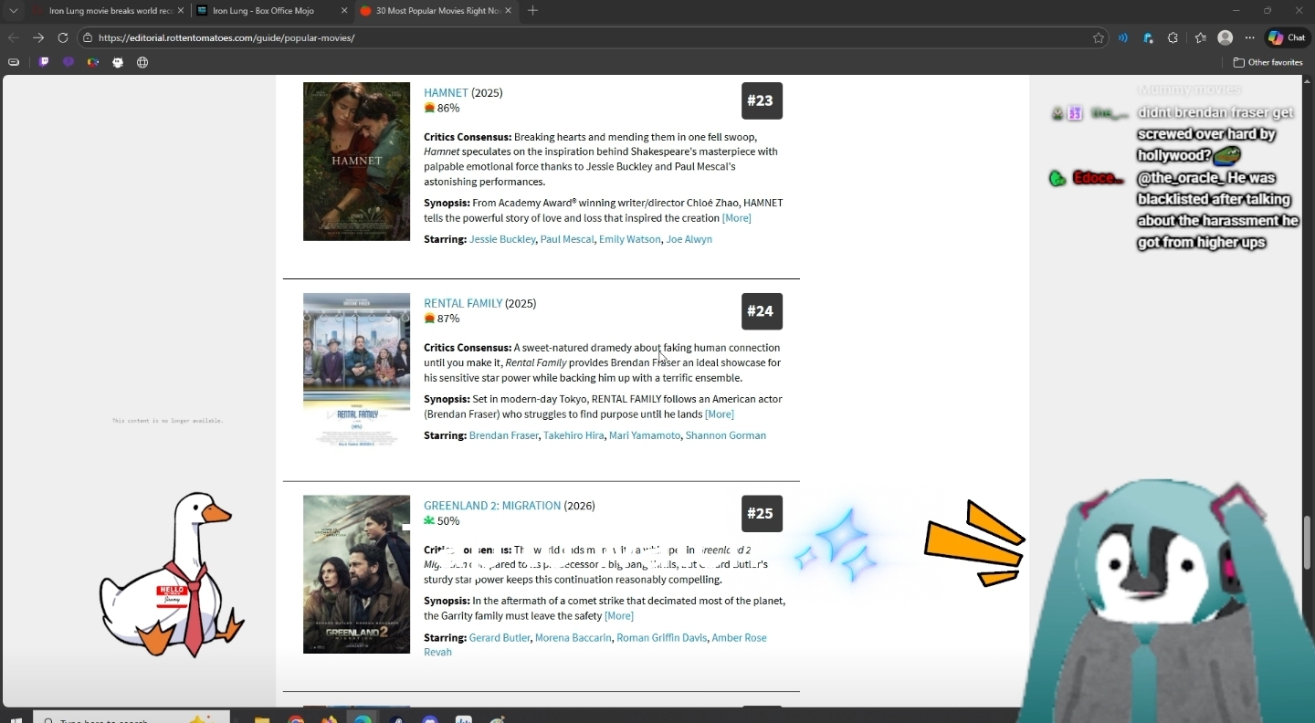
Task: Click the Greenland 2 movie poster
Action: [x=356, y=574]
